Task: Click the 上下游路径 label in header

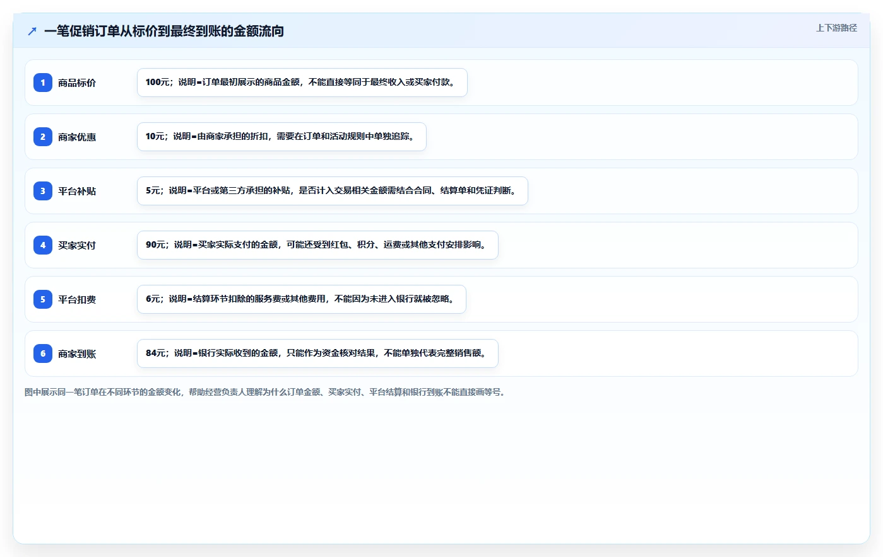Action: click(836, 28)
